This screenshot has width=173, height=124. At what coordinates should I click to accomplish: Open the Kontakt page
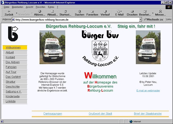coord(15,57)
